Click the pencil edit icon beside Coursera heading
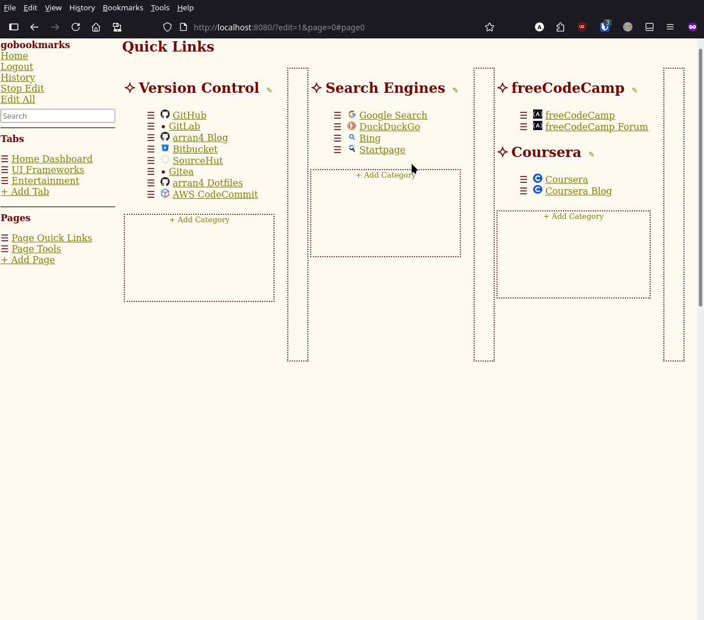 point(592,154)
